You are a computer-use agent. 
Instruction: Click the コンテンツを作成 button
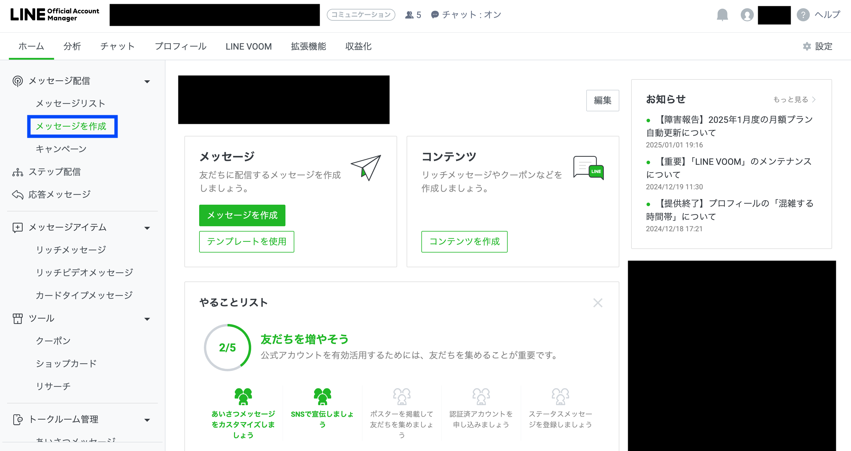pos(464,242)
